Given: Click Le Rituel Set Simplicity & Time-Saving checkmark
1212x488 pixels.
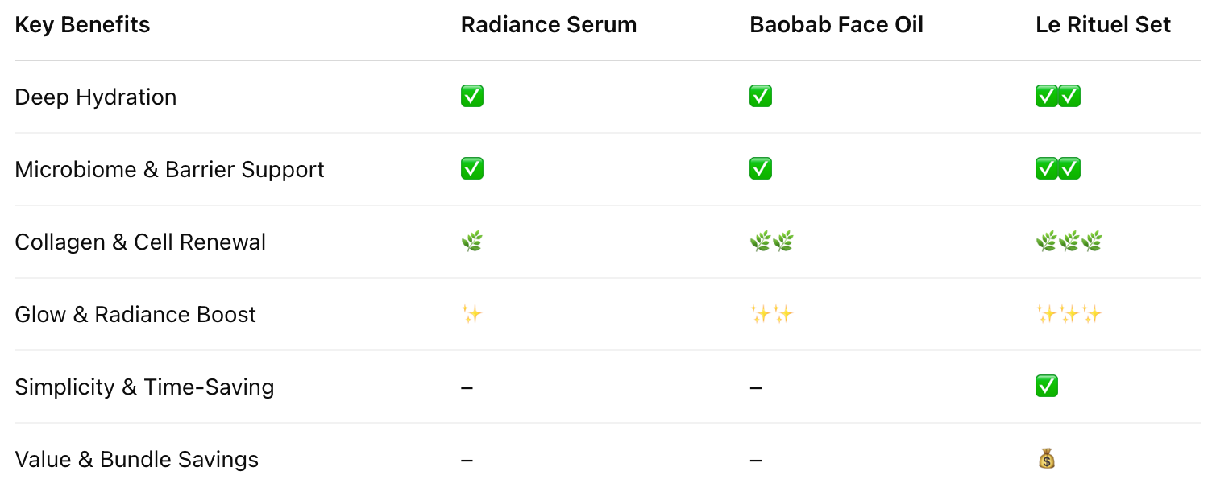Looking at the screenshot, I should (x=1046, y=387).
